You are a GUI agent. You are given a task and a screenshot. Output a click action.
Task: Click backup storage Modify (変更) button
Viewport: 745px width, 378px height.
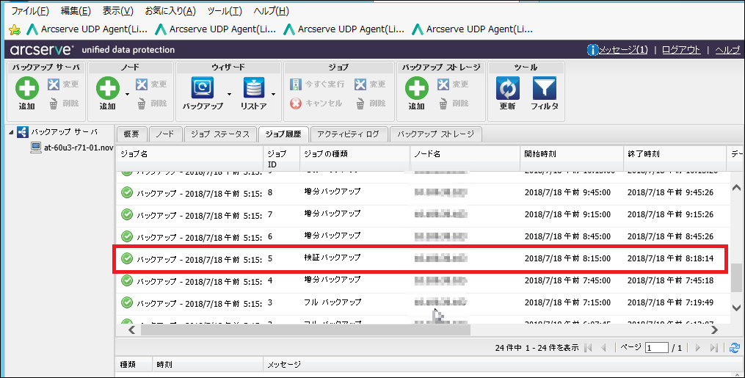click(453, 84)
